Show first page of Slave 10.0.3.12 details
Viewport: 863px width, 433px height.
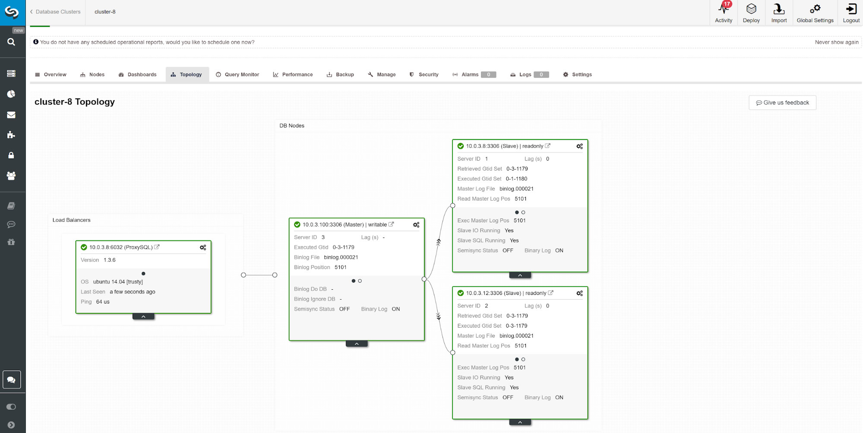point(517,359)
